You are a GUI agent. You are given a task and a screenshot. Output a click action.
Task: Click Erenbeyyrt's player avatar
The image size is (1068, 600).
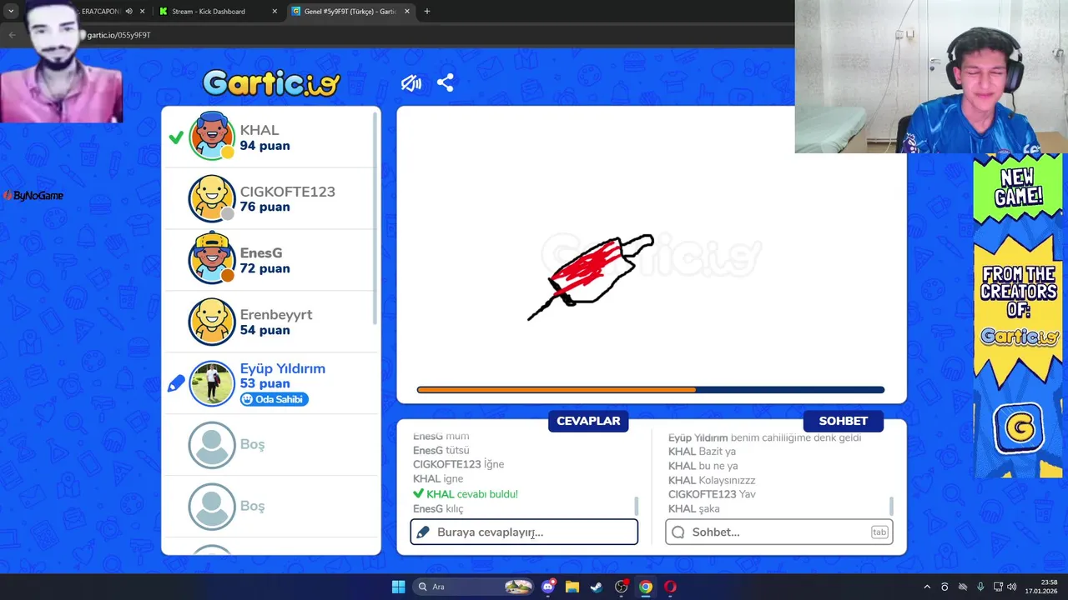(x=212, y=322)
